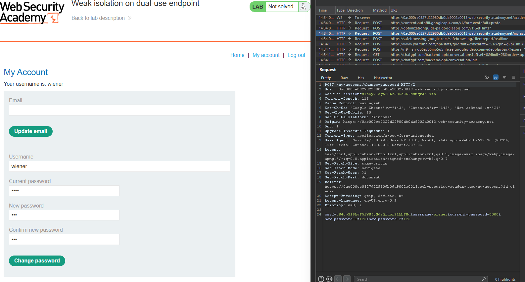Image resolution: width=525 pixels, height=282 pixels.
Task: Click Change password button
Action: [37, 261]
